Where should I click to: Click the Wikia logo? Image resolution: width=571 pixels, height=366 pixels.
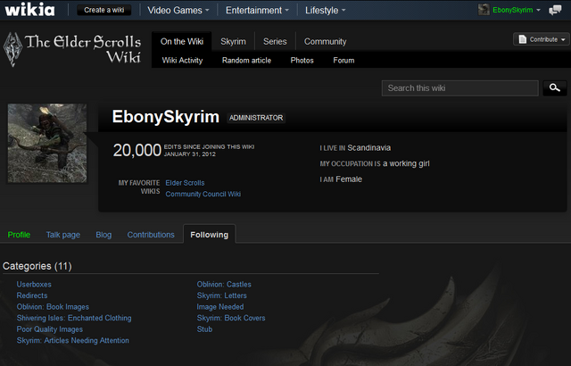pos(29,10)
